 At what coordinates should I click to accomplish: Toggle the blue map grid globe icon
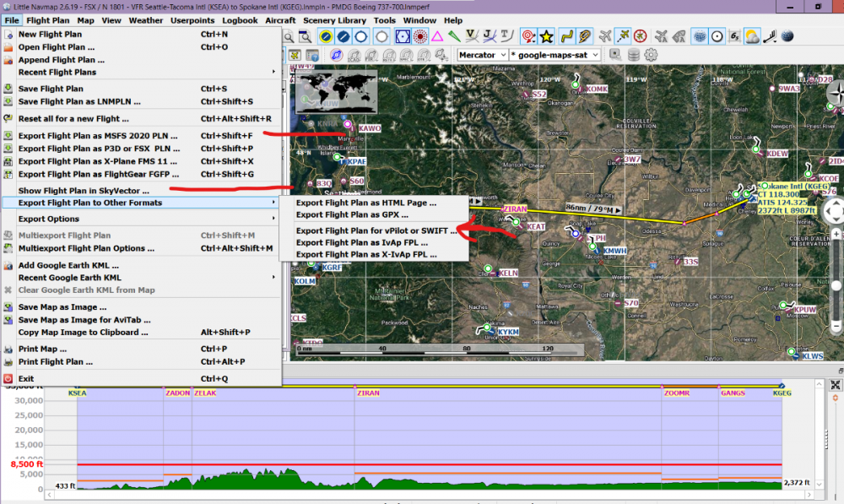[x=699, y=36]
